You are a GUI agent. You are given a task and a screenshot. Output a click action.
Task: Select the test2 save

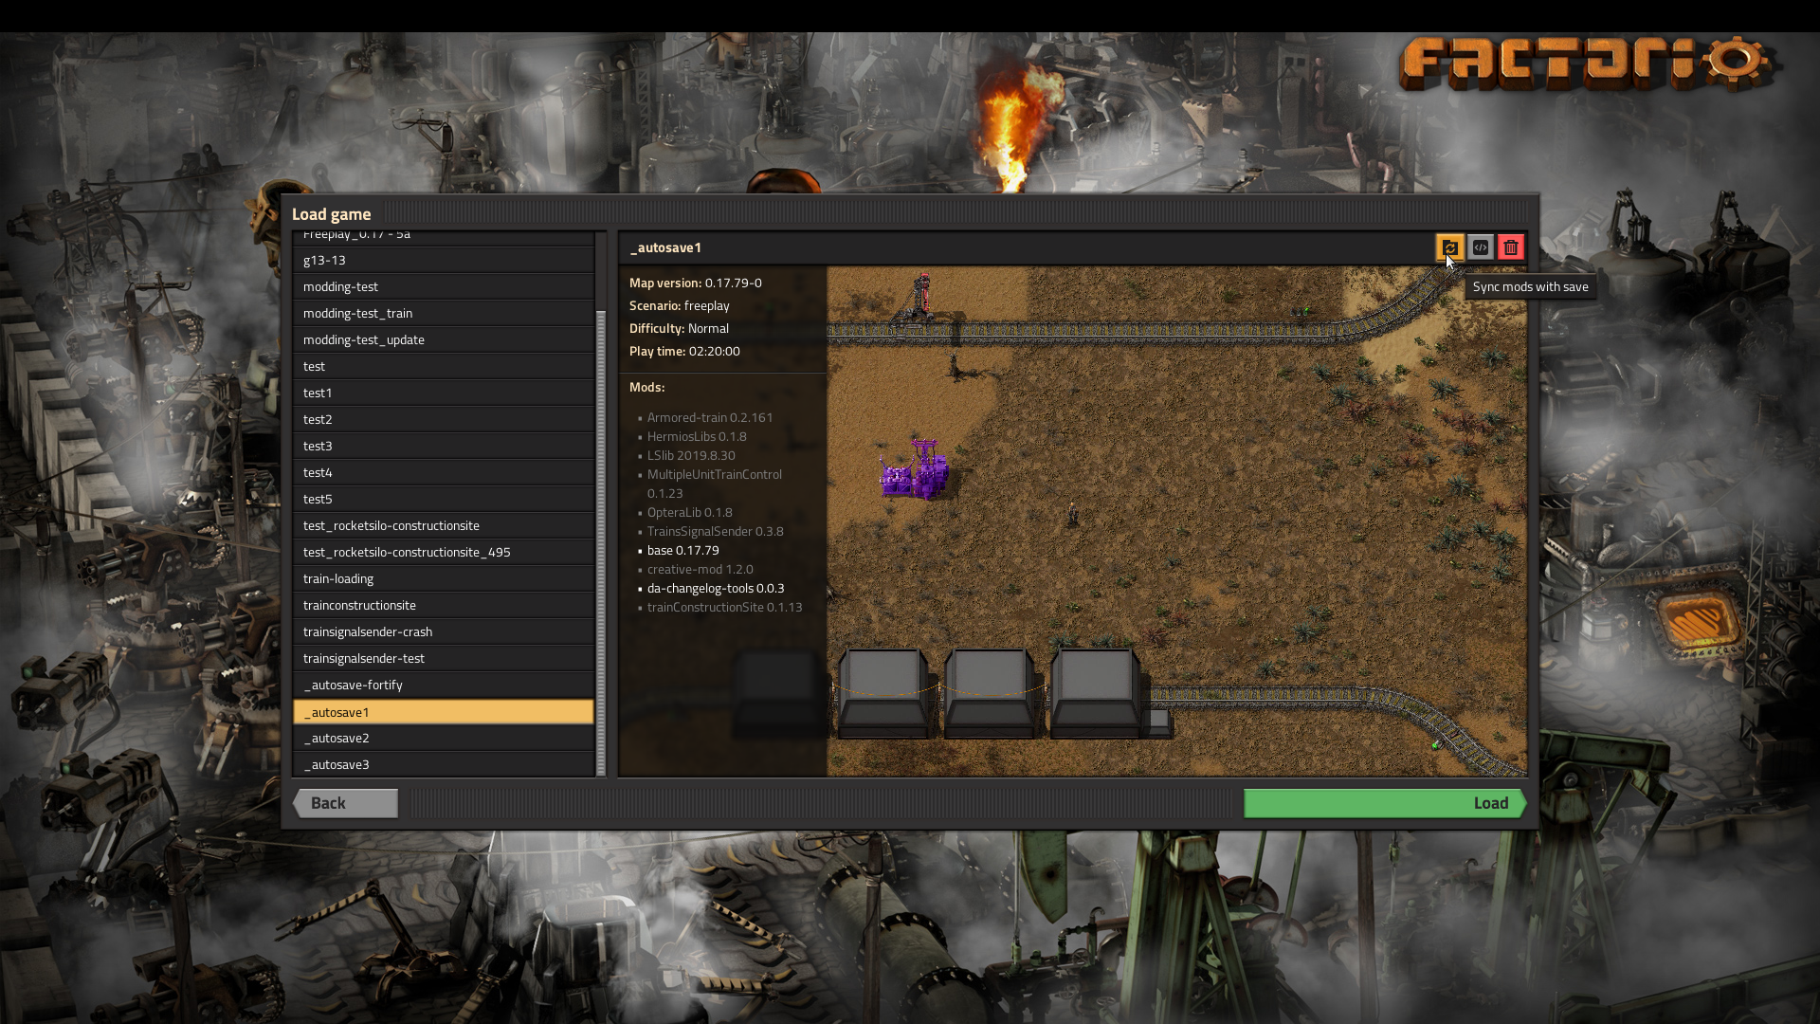point(444,419)
